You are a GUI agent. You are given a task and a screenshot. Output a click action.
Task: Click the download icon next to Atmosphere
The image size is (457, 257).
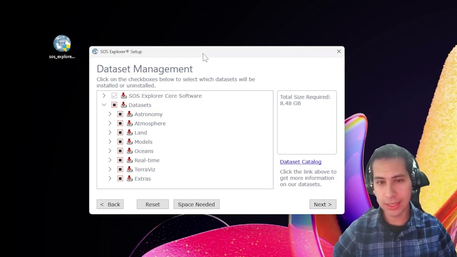point(130,124)
